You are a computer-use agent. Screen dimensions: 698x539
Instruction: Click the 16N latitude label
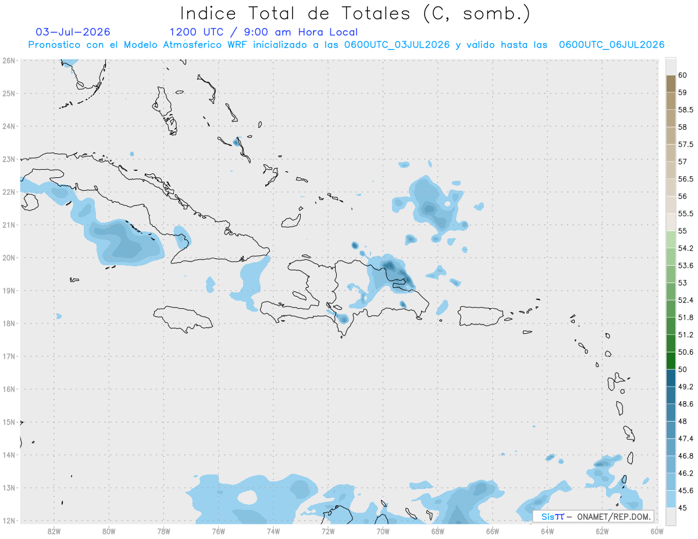9,389
